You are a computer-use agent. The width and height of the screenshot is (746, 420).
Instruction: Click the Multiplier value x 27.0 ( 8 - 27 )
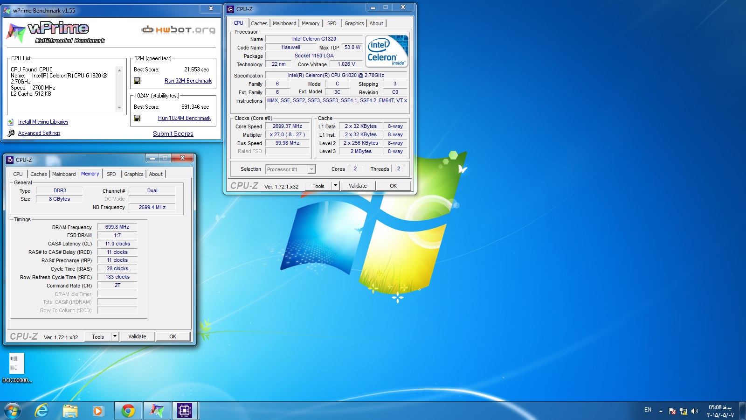pyautogui.click(x=287, y=134)
